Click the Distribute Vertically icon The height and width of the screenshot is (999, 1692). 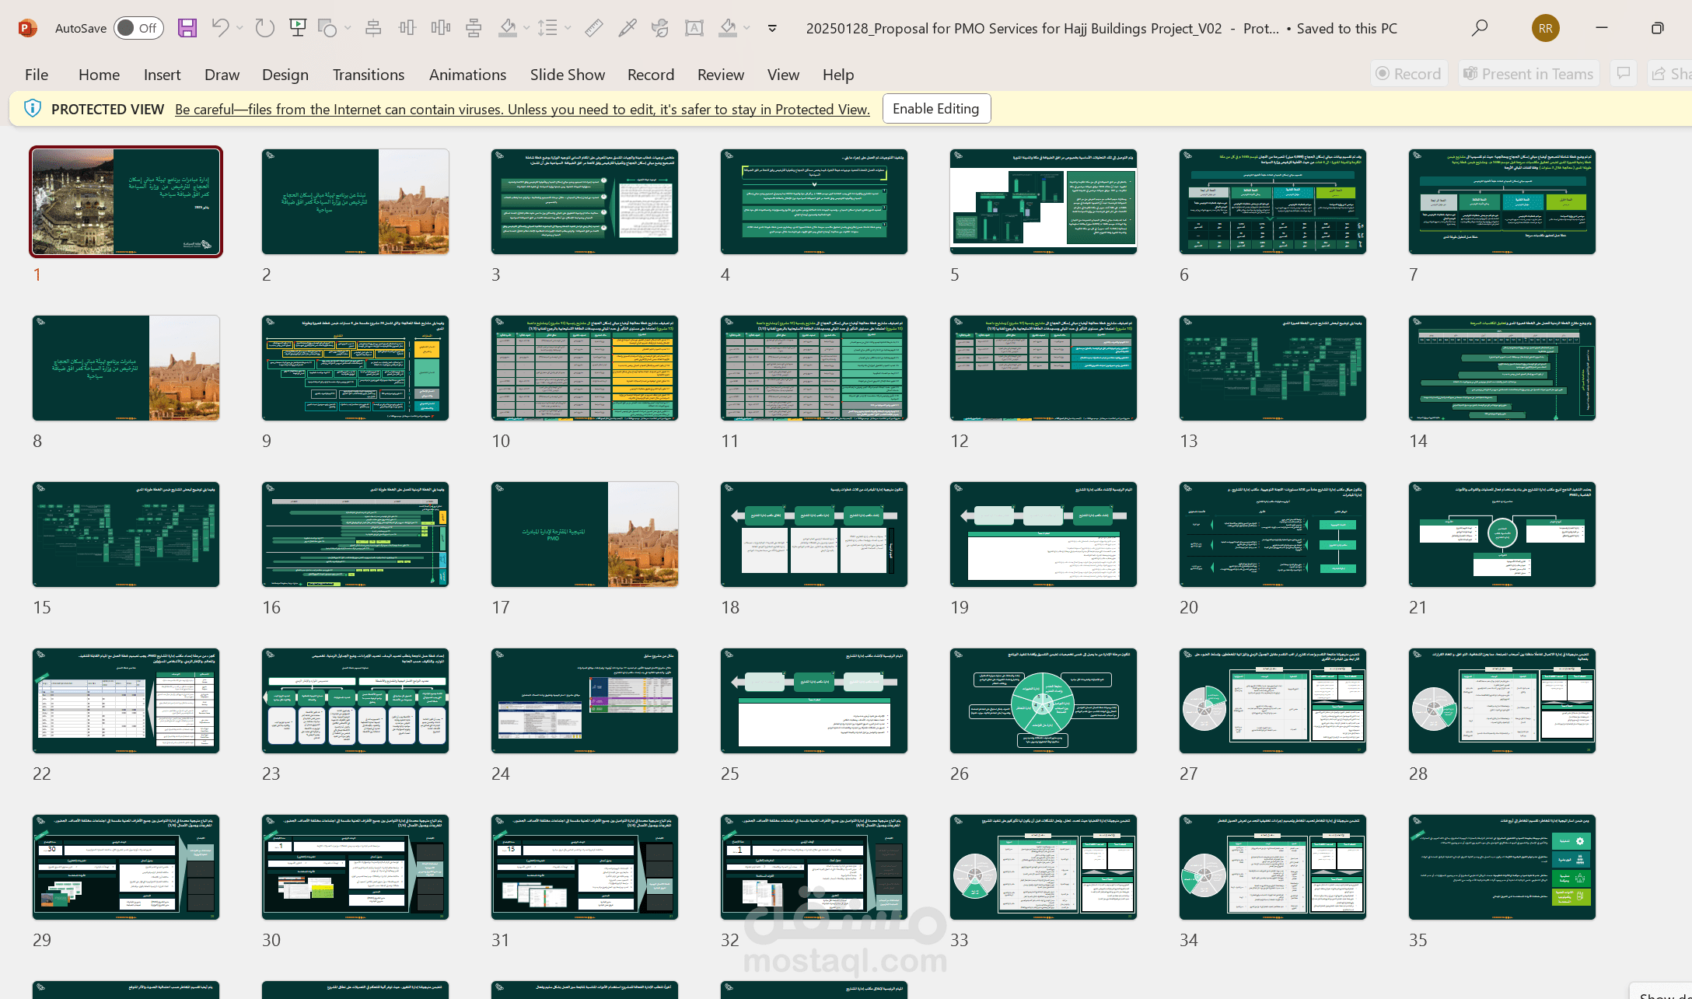point(474,28)
